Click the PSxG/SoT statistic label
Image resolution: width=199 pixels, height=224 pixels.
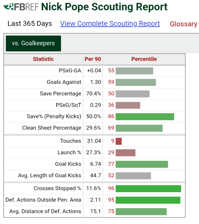click(x=68, y=105)
